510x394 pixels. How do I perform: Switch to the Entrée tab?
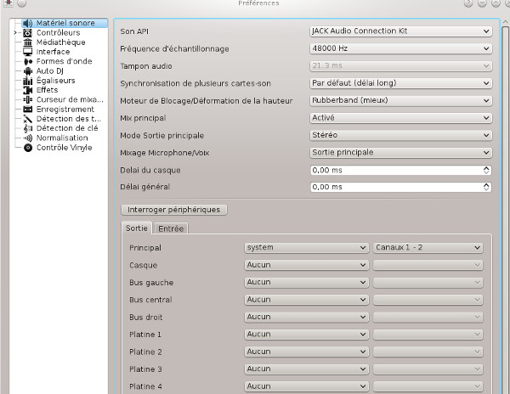pyautogui.click(x=171, y=228)
